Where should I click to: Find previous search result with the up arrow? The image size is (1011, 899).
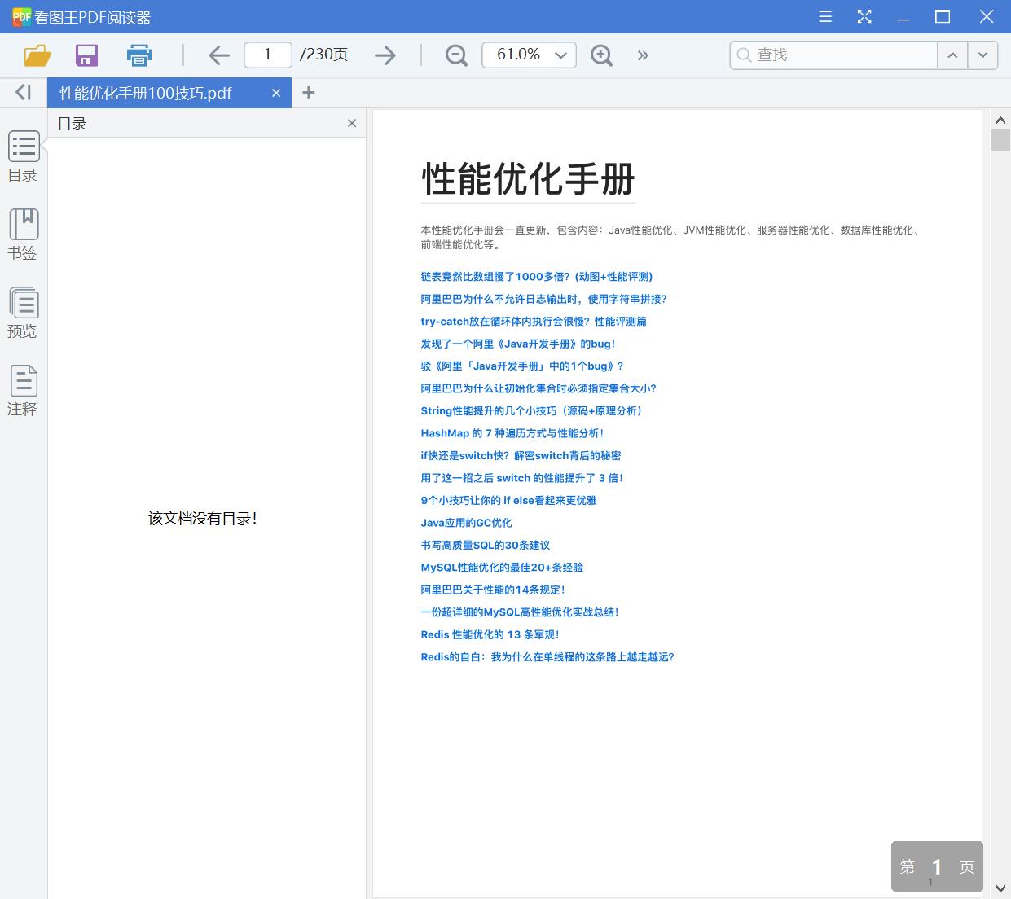click(952, 55)
